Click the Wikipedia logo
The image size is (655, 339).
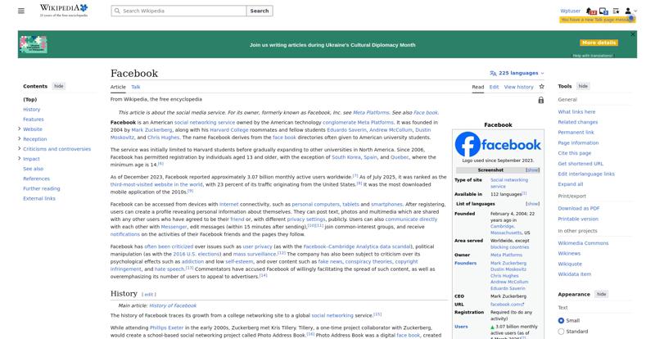click(x=64, y=11)
